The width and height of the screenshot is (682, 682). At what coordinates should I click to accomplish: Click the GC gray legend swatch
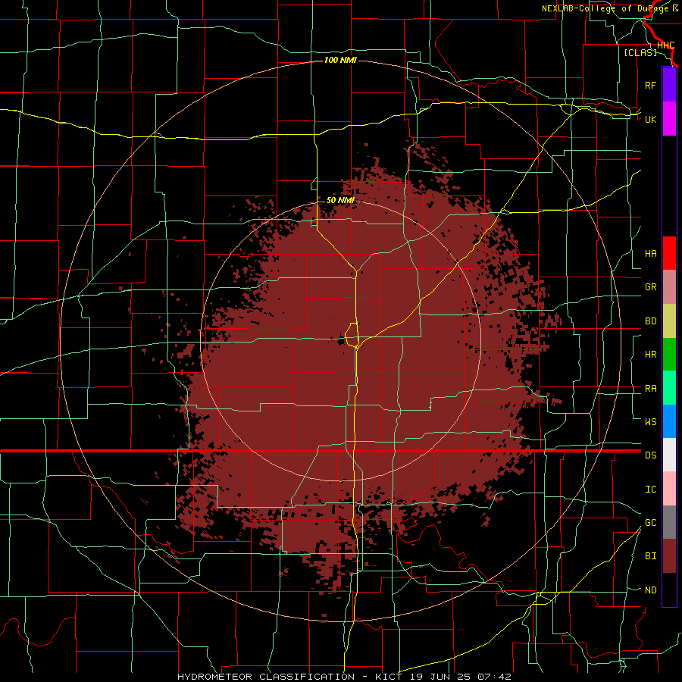(669, 522)
